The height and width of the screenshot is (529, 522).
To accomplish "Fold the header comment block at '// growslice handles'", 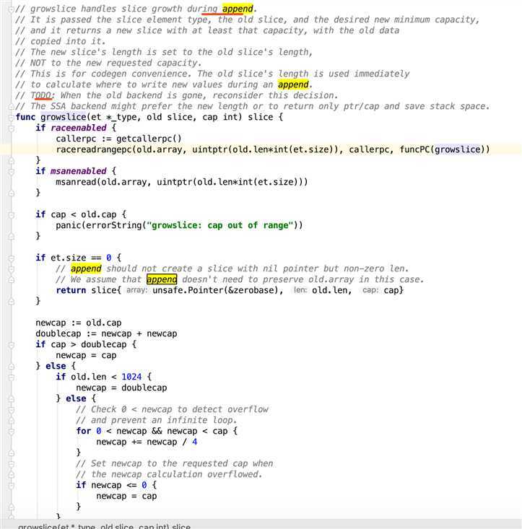I will tap(11, 9).
